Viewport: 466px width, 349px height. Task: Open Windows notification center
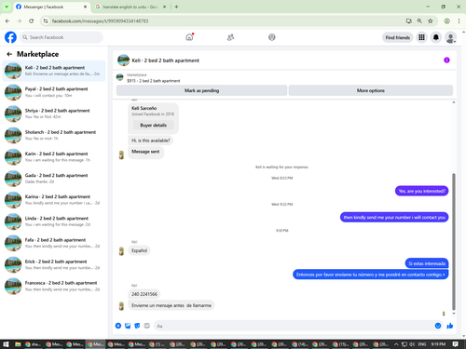click(456, 344)
